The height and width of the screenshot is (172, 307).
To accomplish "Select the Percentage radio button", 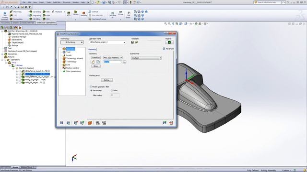I will [x=91, y=90].
